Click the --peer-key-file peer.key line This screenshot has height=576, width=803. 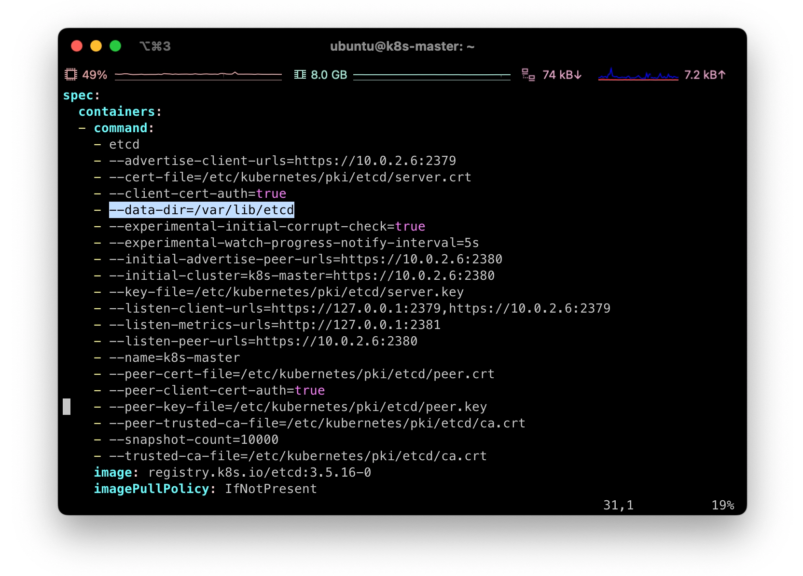(x=298, y=407)
